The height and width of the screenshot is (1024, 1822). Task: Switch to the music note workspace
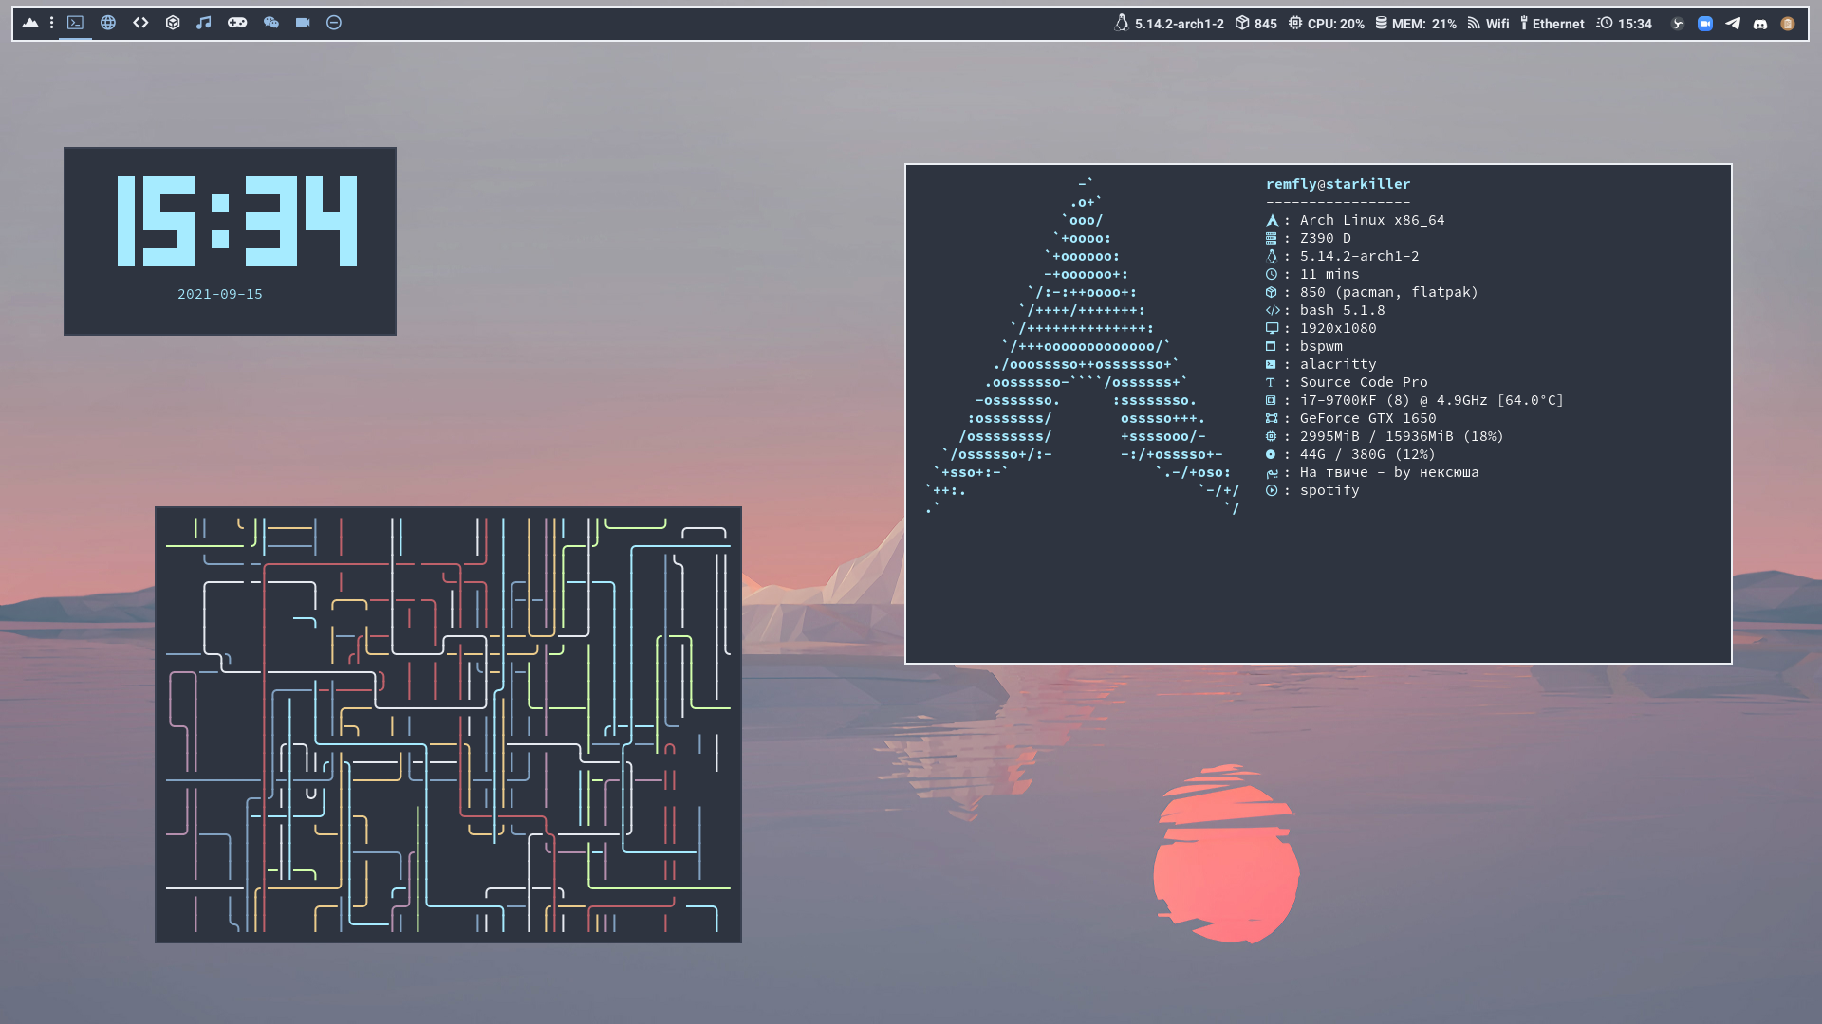[x=204, y=23]
